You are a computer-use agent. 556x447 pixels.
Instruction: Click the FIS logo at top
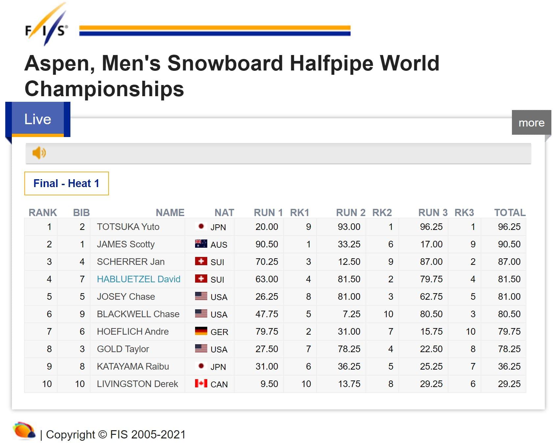click(x=46, y=24)
